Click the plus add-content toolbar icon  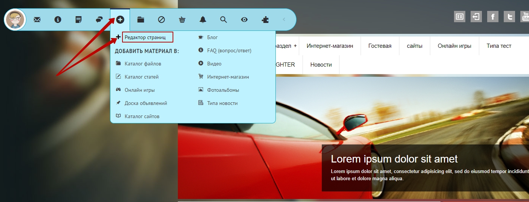120,20
